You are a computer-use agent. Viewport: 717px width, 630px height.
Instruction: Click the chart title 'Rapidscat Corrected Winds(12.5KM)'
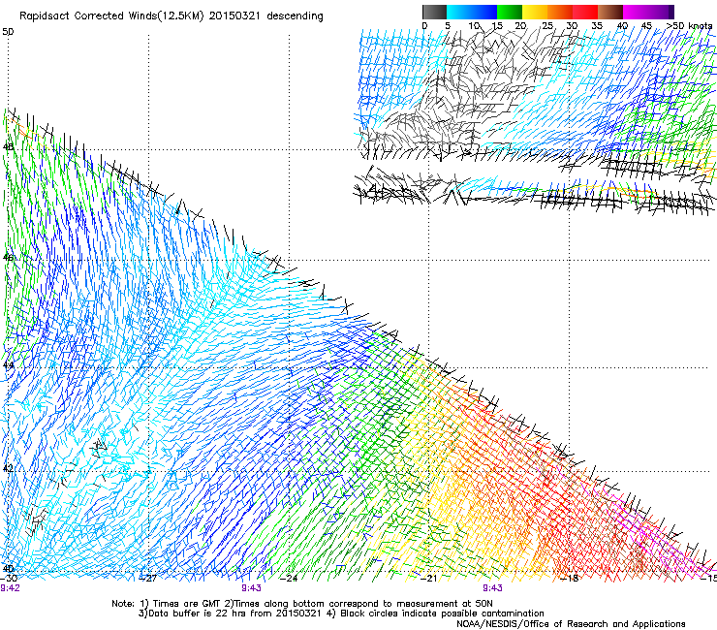111,16
